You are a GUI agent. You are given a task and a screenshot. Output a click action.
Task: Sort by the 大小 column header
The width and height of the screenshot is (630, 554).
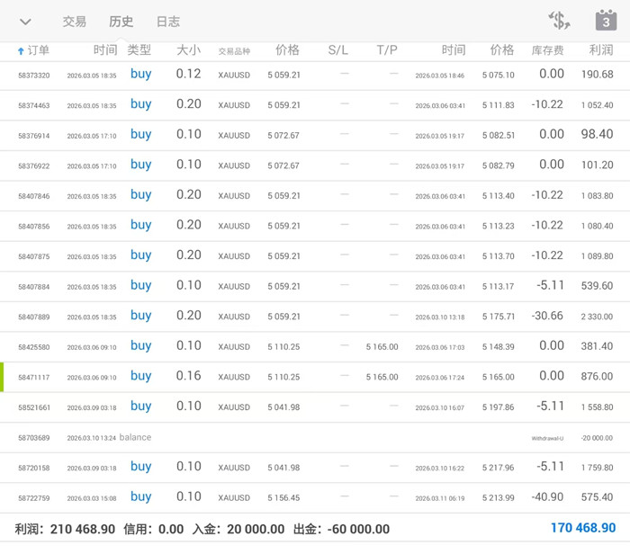click(188, 50)
